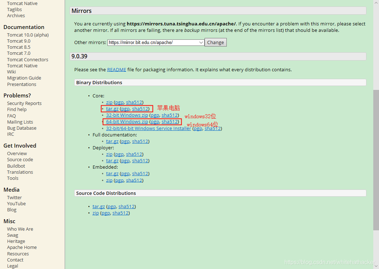Open sha512 for Embedded tar.gz

(x=140, y=173)
